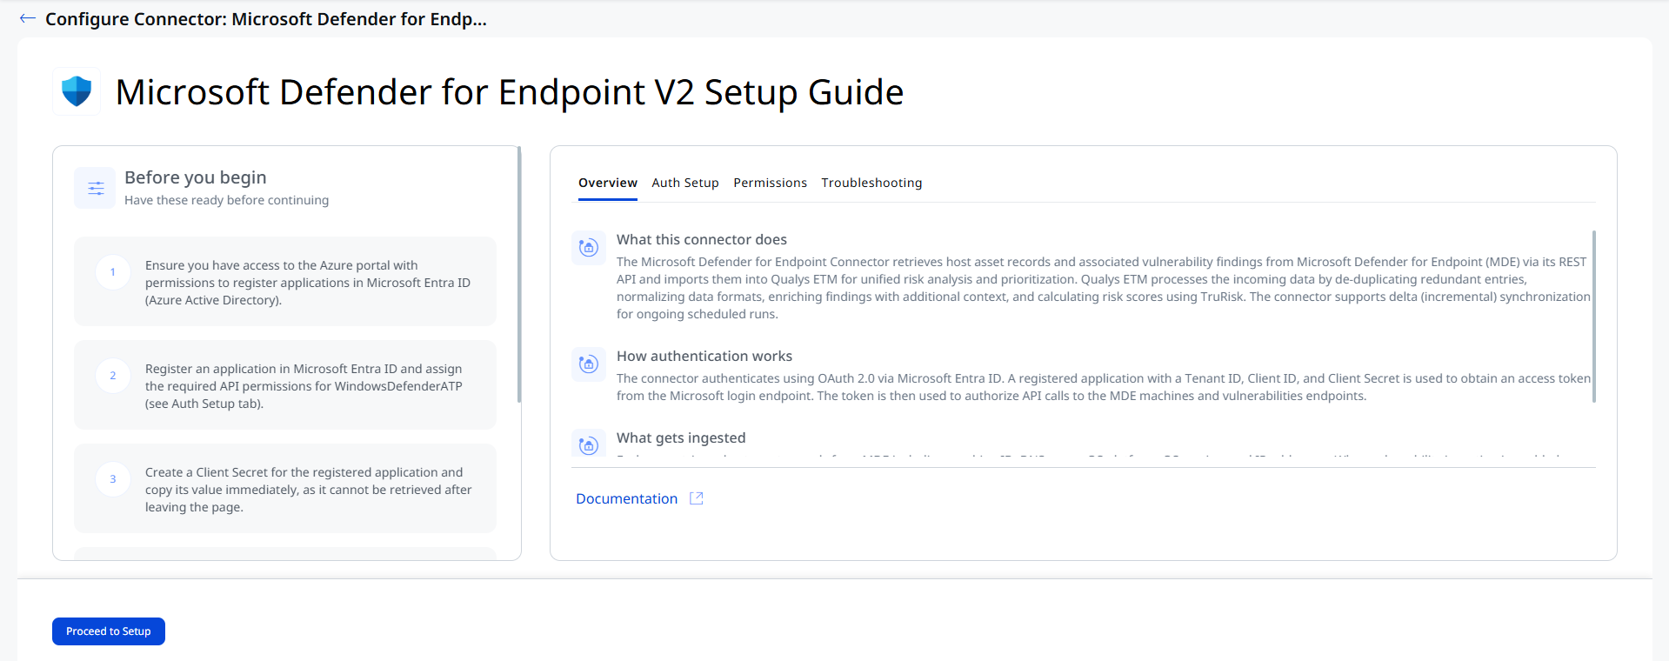Image resolution: width=1669 pixels, height=661 pixels.
Task: Click the back arrow icon
Action: [28, 18]
